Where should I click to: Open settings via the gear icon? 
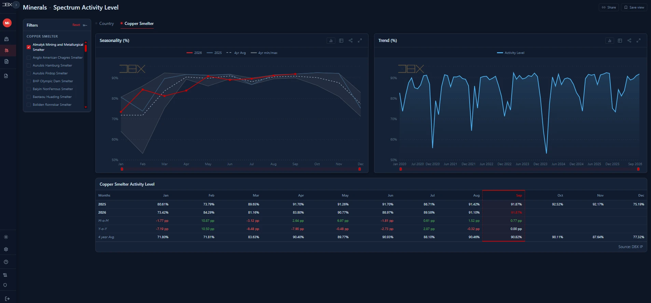click(x=6, y=249)
